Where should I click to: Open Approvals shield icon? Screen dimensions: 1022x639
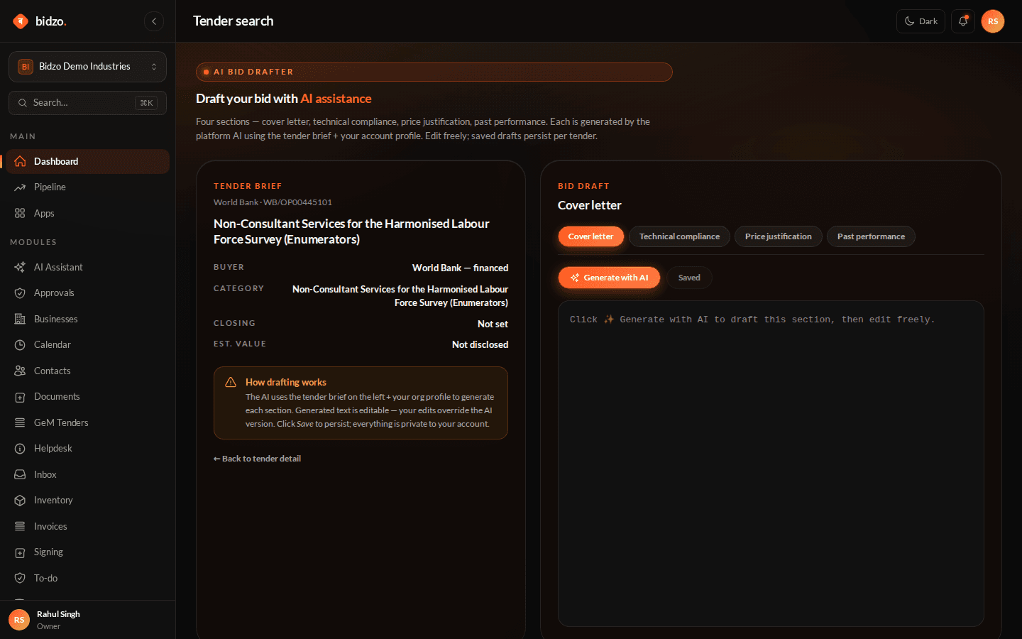pos(20,293)
